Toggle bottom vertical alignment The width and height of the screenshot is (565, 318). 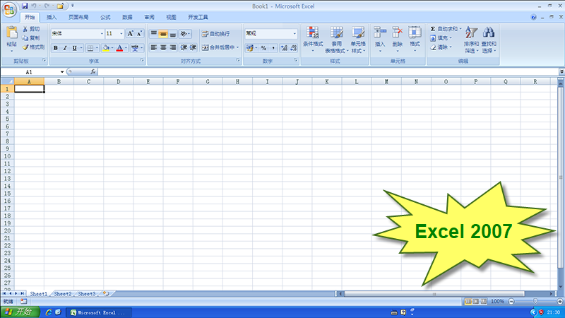pos(172,34)
